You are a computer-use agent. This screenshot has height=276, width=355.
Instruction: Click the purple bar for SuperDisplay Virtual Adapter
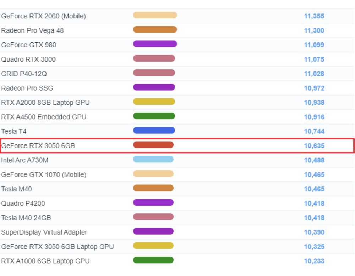(153, 231)
